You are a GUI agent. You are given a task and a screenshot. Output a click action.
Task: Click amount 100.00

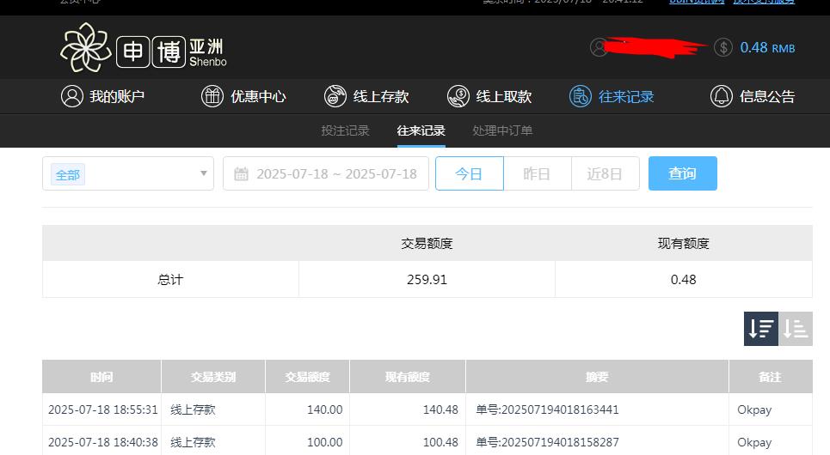click(x=325, y=442)
